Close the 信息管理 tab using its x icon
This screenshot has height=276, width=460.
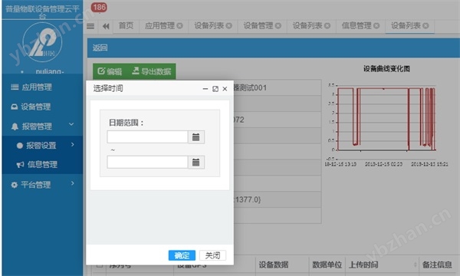[376, 26]
